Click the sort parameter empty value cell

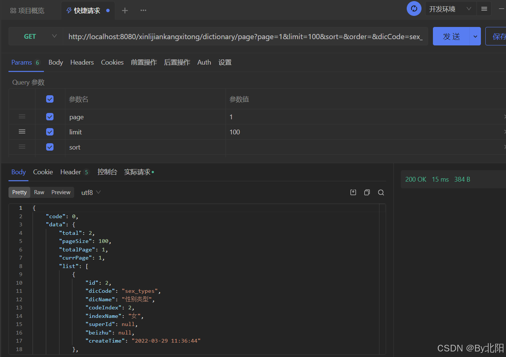point(365,147)
